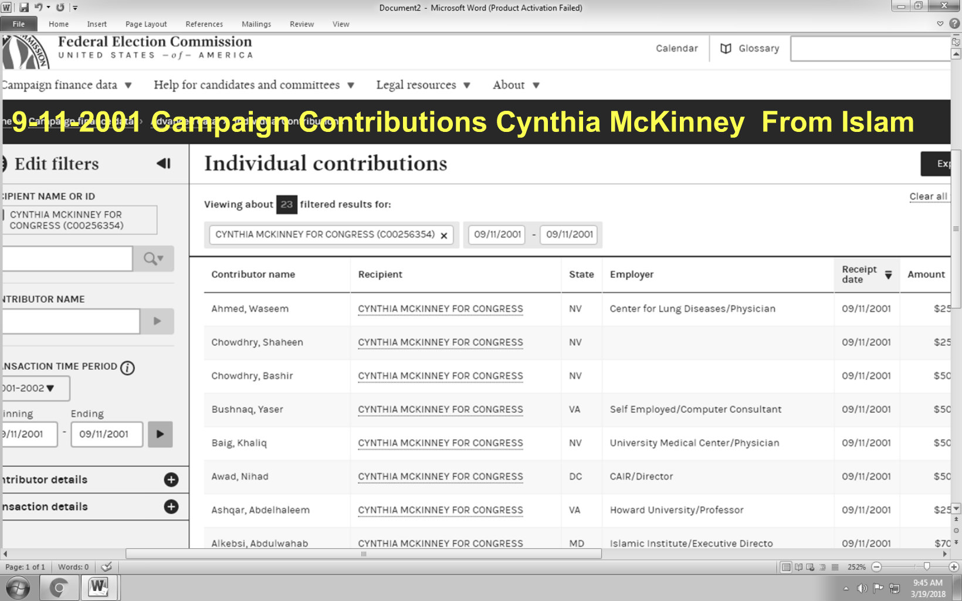Screen dimensions: 962x601
Task: Open the Mailings tab
Action: click(x=256, y=24)
